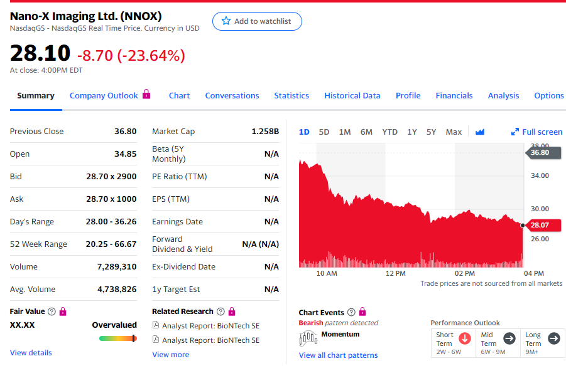Click the star icon in Add to watchlist

(x=226, y=21)
